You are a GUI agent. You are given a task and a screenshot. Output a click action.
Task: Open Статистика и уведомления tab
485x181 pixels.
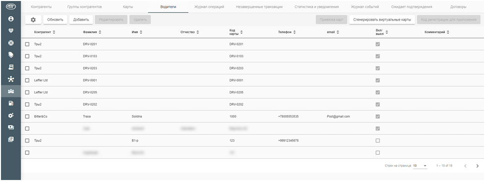[316, 6]
